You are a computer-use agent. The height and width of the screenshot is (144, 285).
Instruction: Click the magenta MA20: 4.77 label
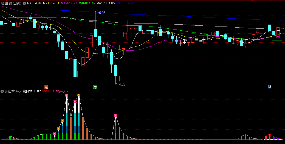tap(69, 3)
